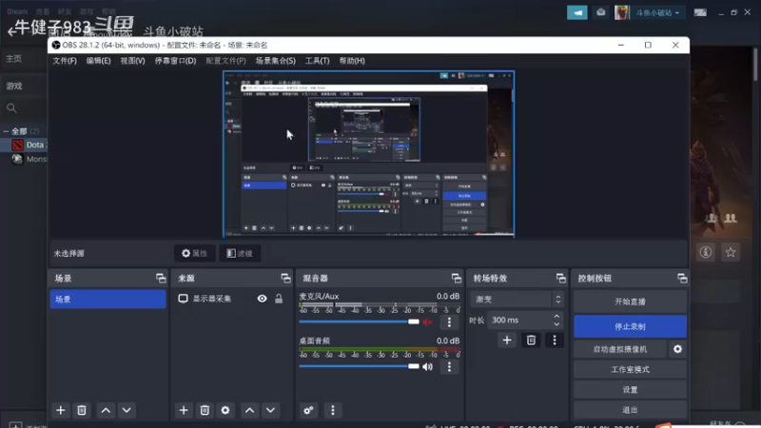The height and width of the screenshot is (428, 761).
Task: Favorite the game with star icon in Steam
Action: 731,252
